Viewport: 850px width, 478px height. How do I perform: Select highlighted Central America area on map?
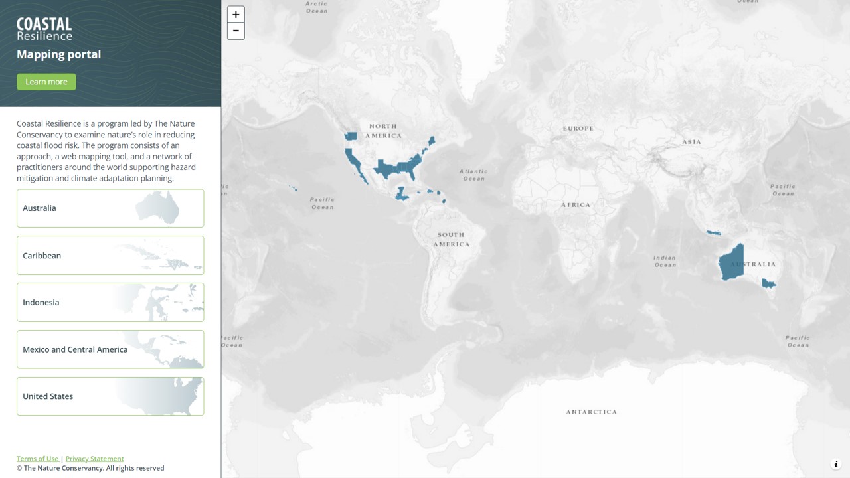401,194
